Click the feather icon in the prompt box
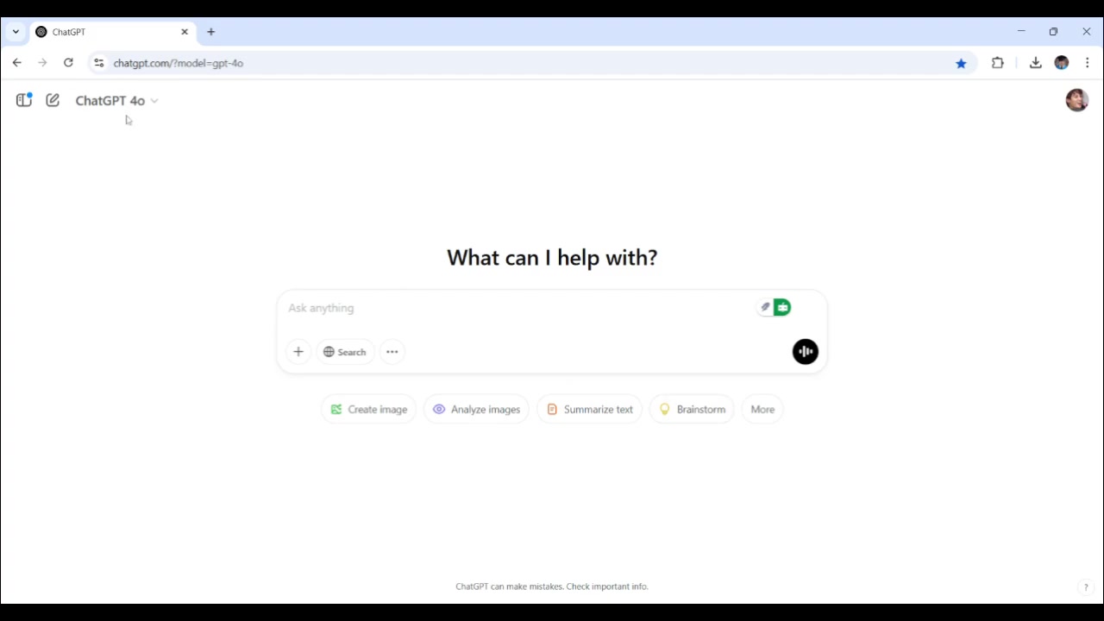This screenshot has width=1104, height=621. pos(765,307)
